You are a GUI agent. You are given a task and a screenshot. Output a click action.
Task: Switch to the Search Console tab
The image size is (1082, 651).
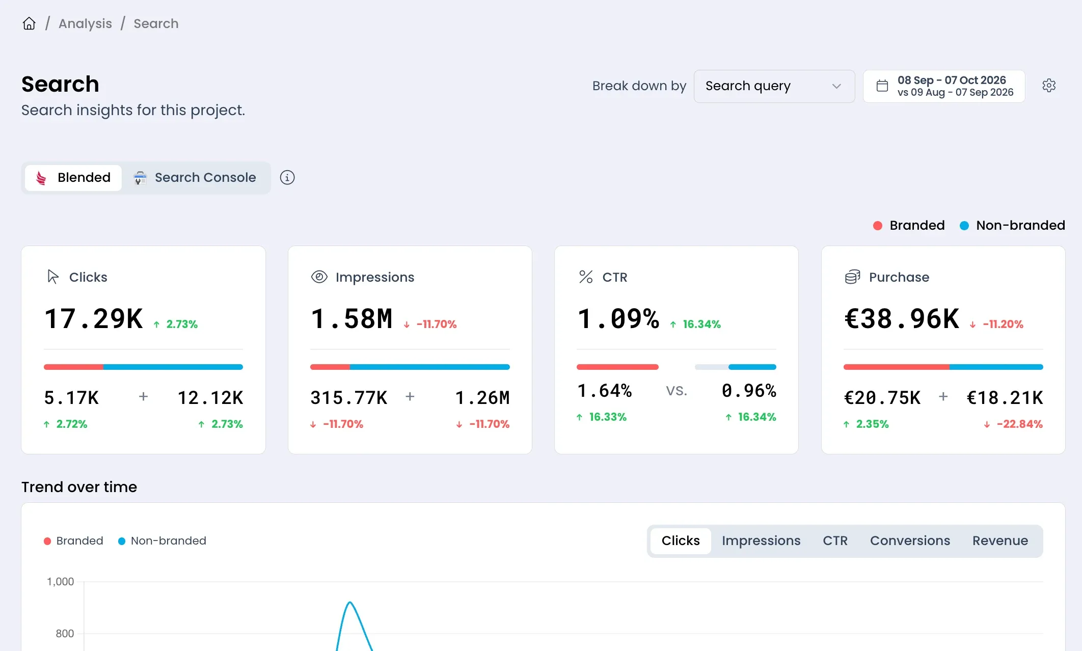click(x=196, y=178)
